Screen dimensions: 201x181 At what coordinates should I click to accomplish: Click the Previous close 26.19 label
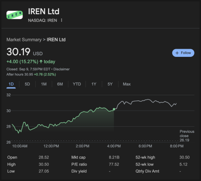tap(187, 136)
